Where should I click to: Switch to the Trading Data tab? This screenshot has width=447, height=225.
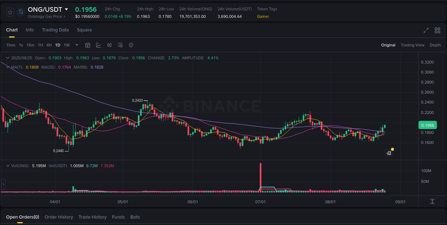point(55,30)
